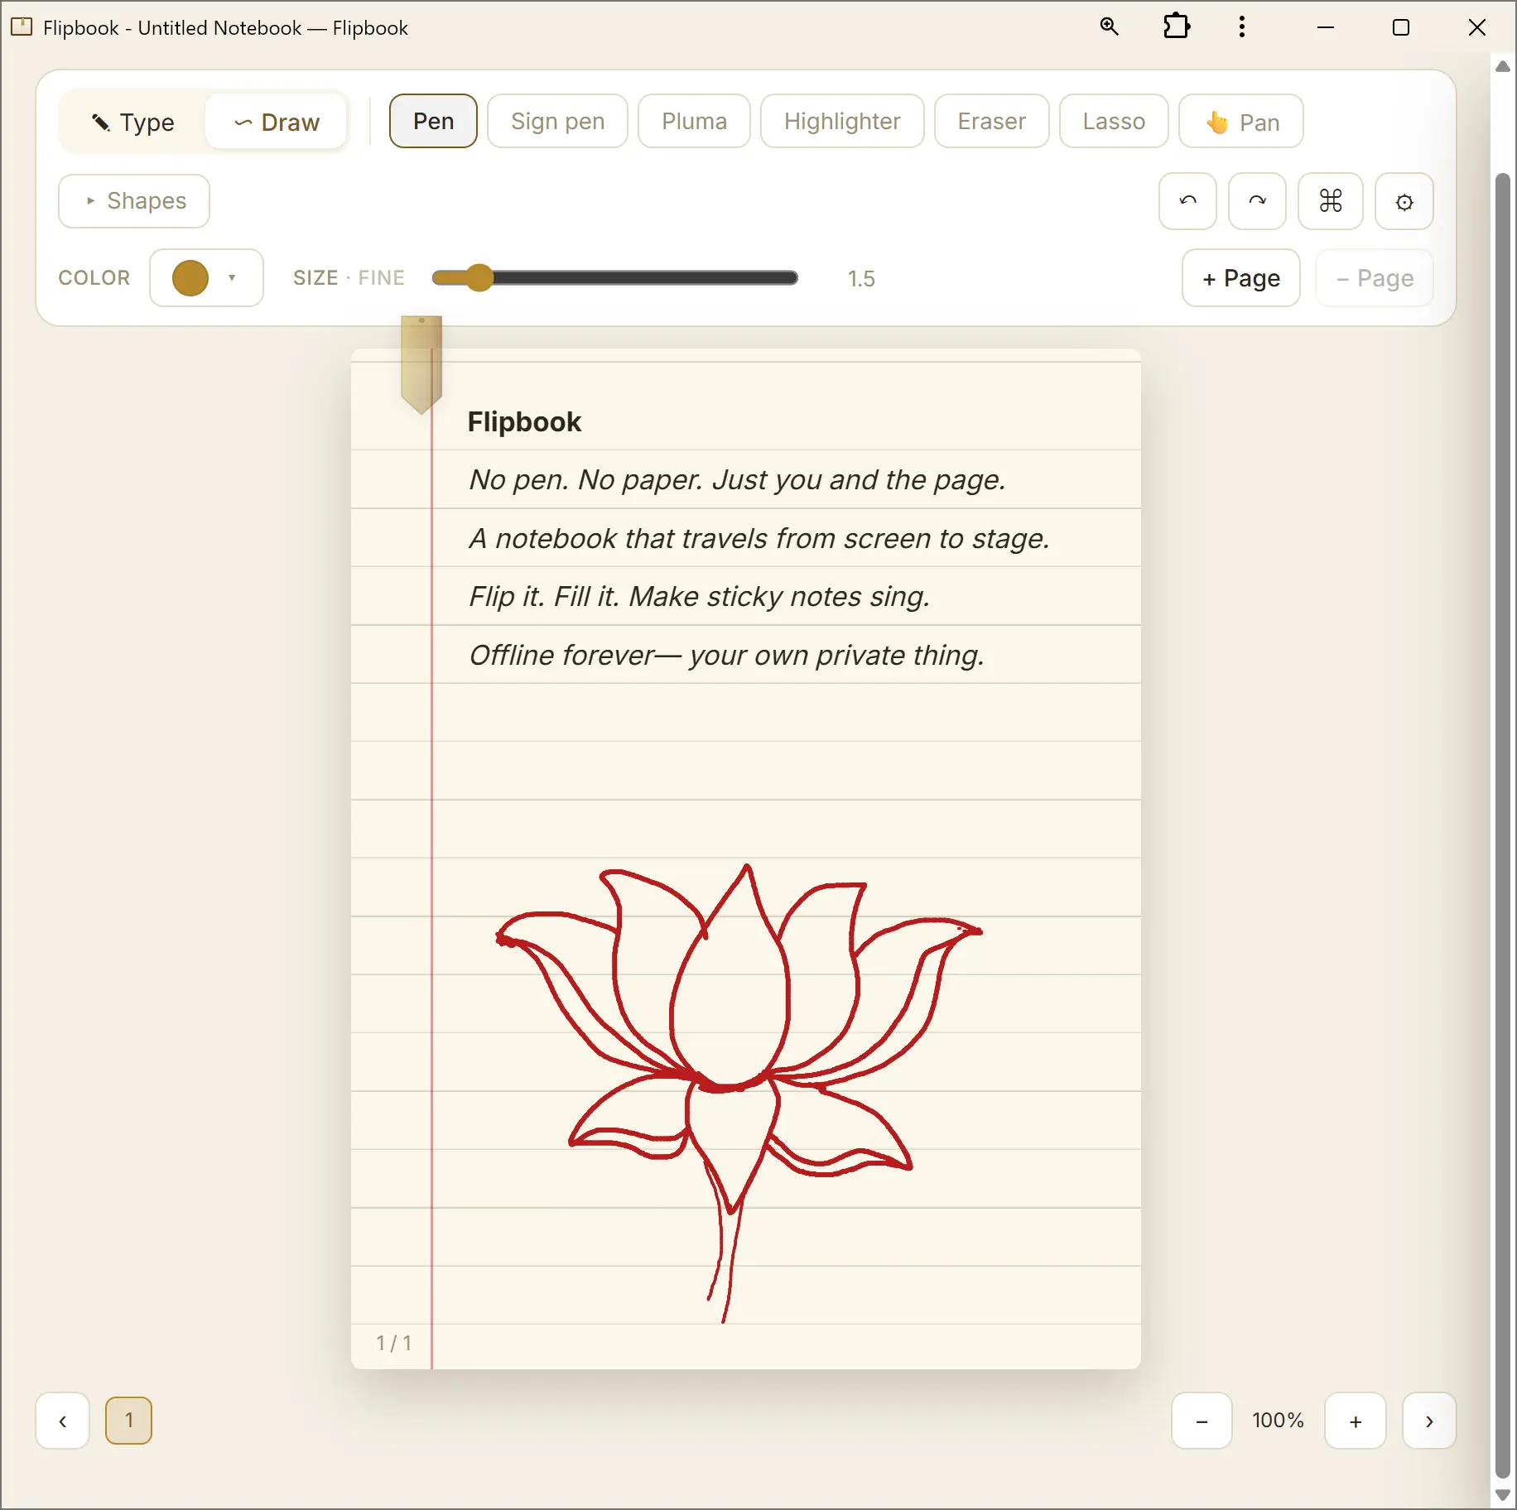Click the redo arrow button
1517x1510 pixels.
[1257, 201]
